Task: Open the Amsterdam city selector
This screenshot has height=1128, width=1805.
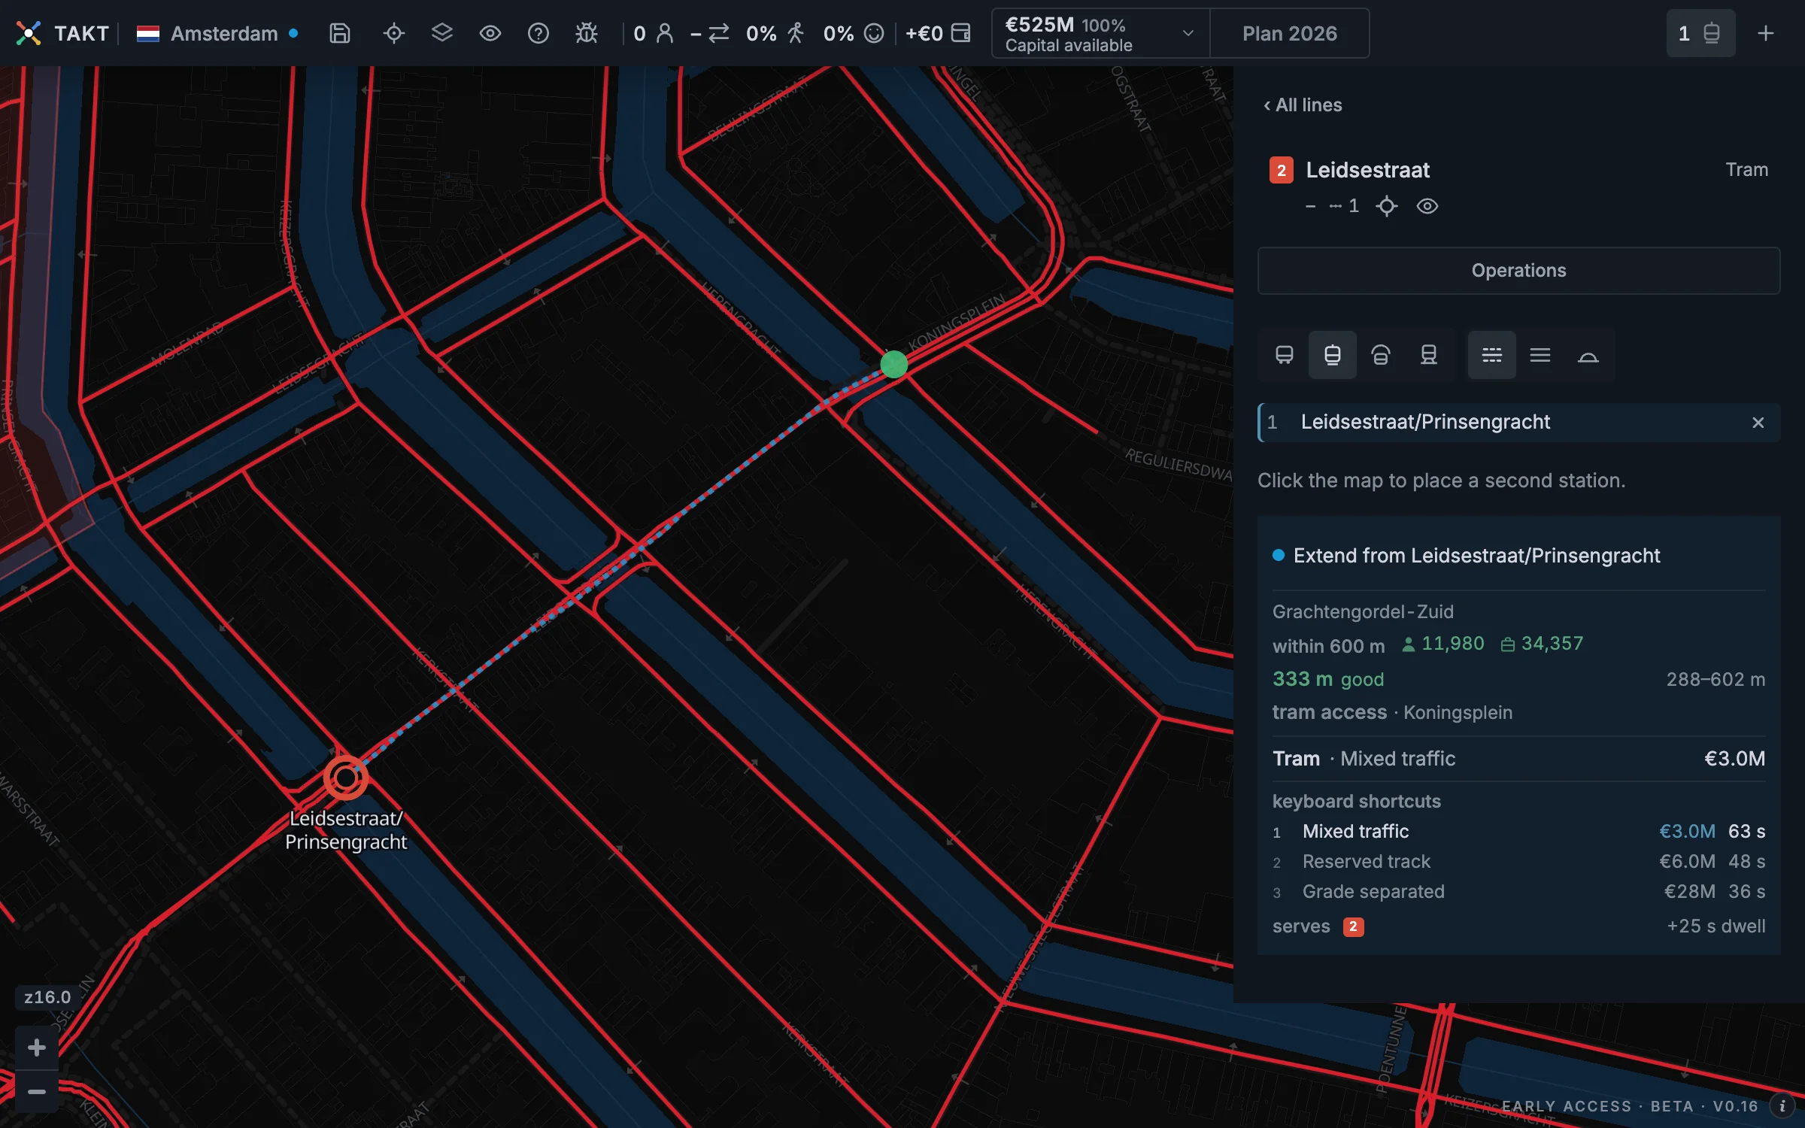Action: (217, 33)
